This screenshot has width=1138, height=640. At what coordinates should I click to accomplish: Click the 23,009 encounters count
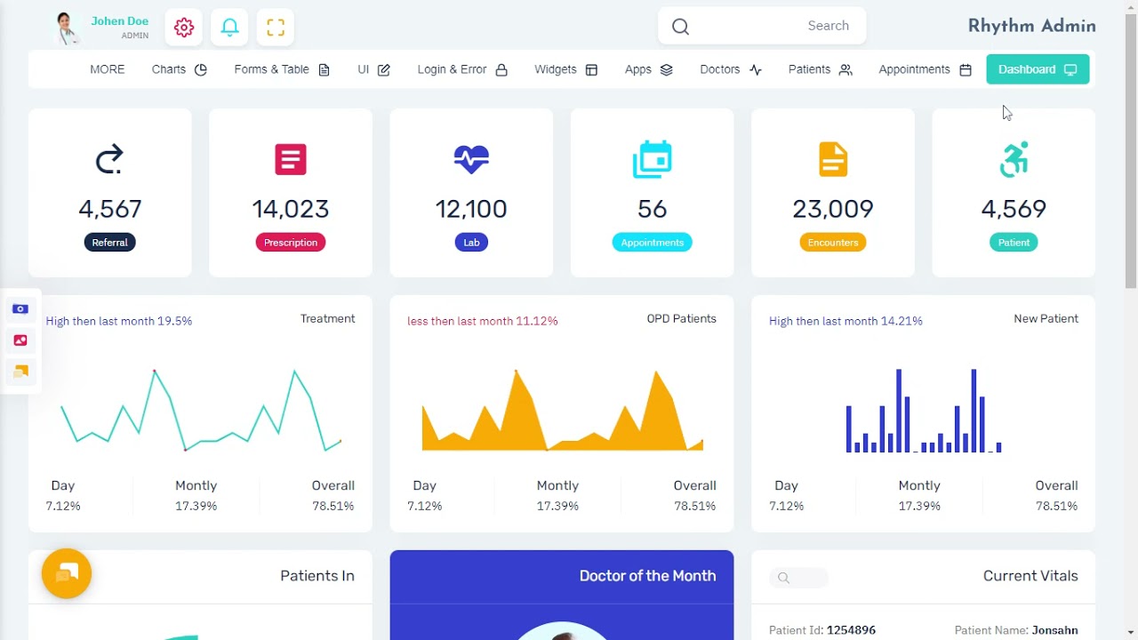point(833,209)
